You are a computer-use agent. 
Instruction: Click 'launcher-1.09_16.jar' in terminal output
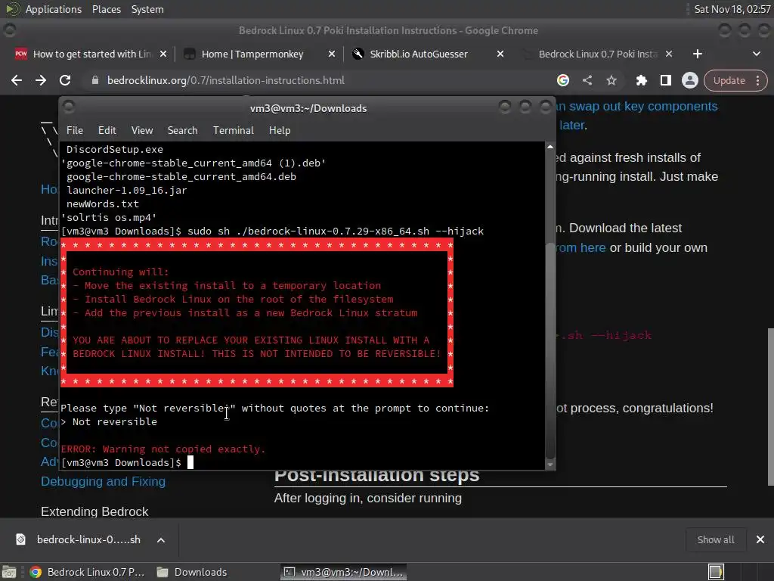tap(127, 190)
